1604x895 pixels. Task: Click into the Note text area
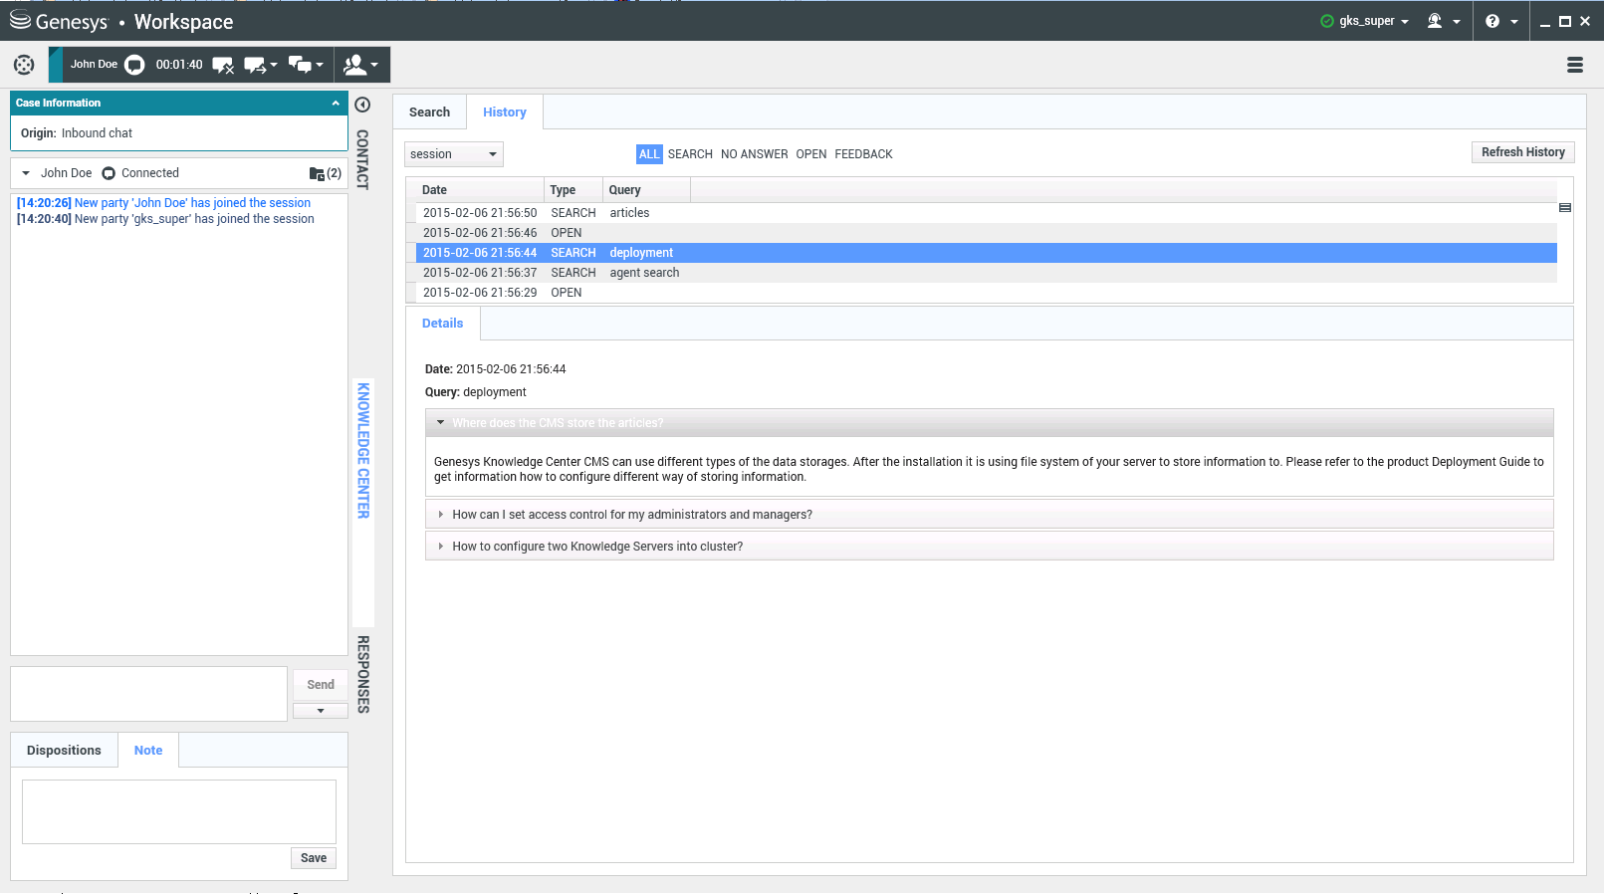click(x=179, y=812)
